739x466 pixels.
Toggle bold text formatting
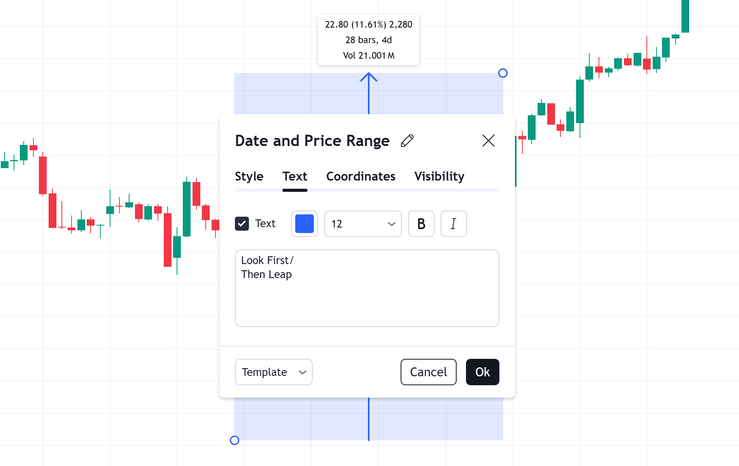point(421,224)
